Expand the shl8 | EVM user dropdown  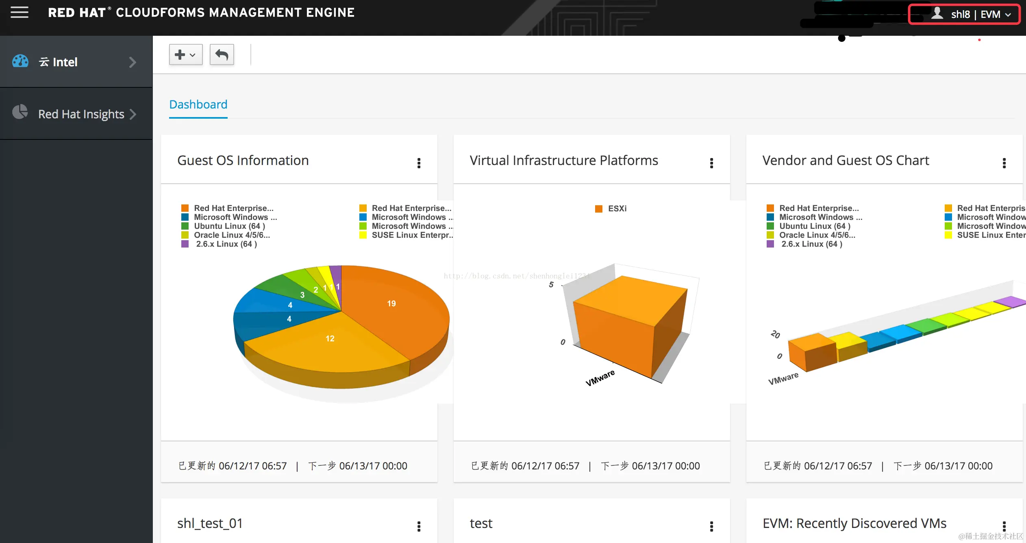click(1008, 15)
